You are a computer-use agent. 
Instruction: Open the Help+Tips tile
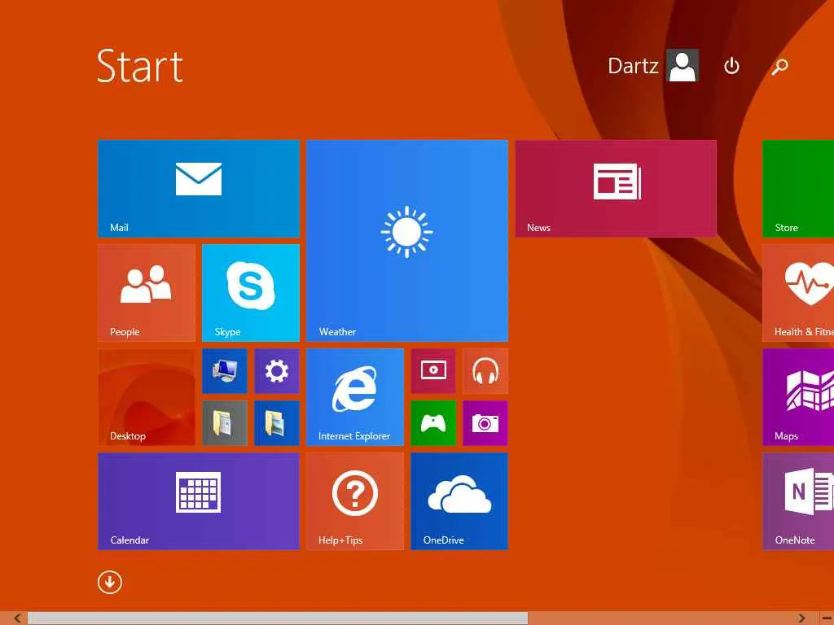355,500
